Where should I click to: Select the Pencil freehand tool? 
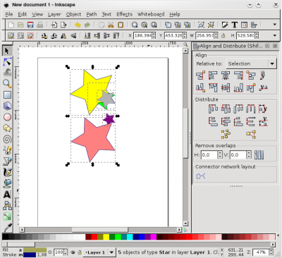[x=7, y=150]
